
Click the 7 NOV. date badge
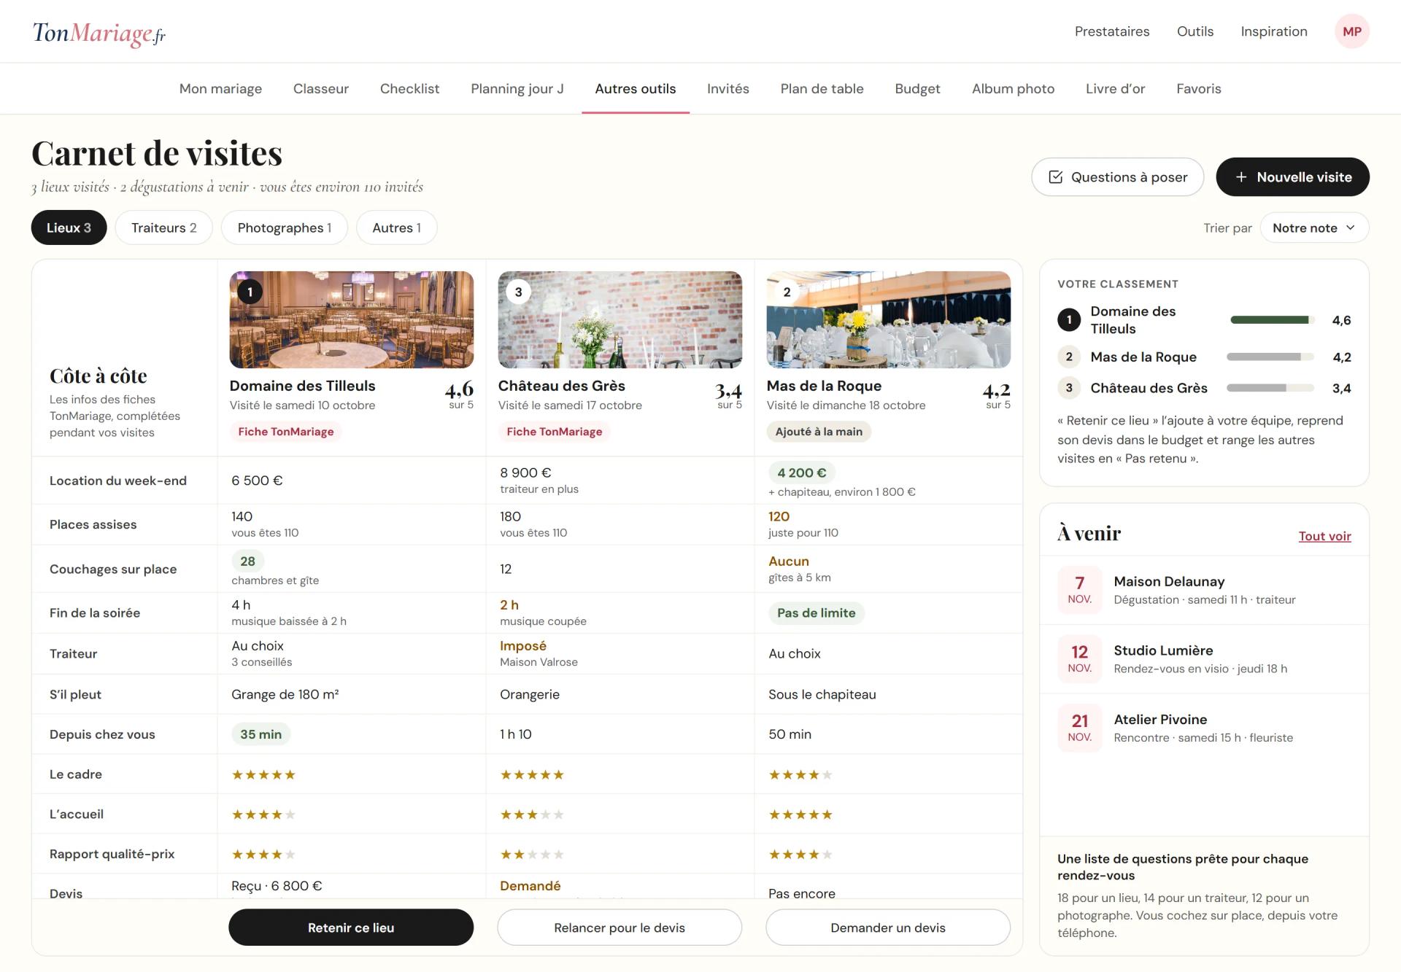[x=1079, y=589]
